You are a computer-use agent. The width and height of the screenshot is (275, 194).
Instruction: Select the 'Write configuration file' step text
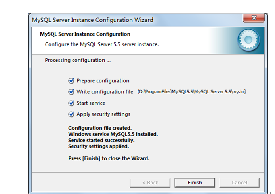[105, 92]
